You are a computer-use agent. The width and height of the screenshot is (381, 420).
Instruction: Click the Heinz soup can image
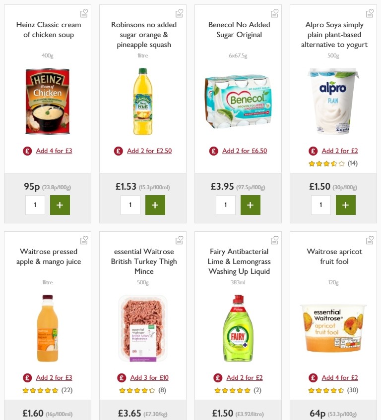(47, 101)
